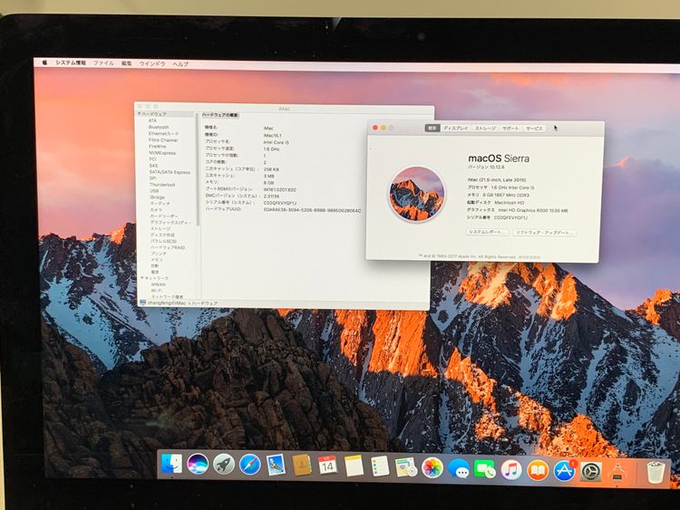Open Trash in the Dock

(x=656, y=472)
